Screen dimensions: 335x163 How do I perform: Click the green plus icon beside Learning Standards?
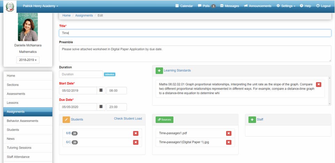[x=159, y=71]
